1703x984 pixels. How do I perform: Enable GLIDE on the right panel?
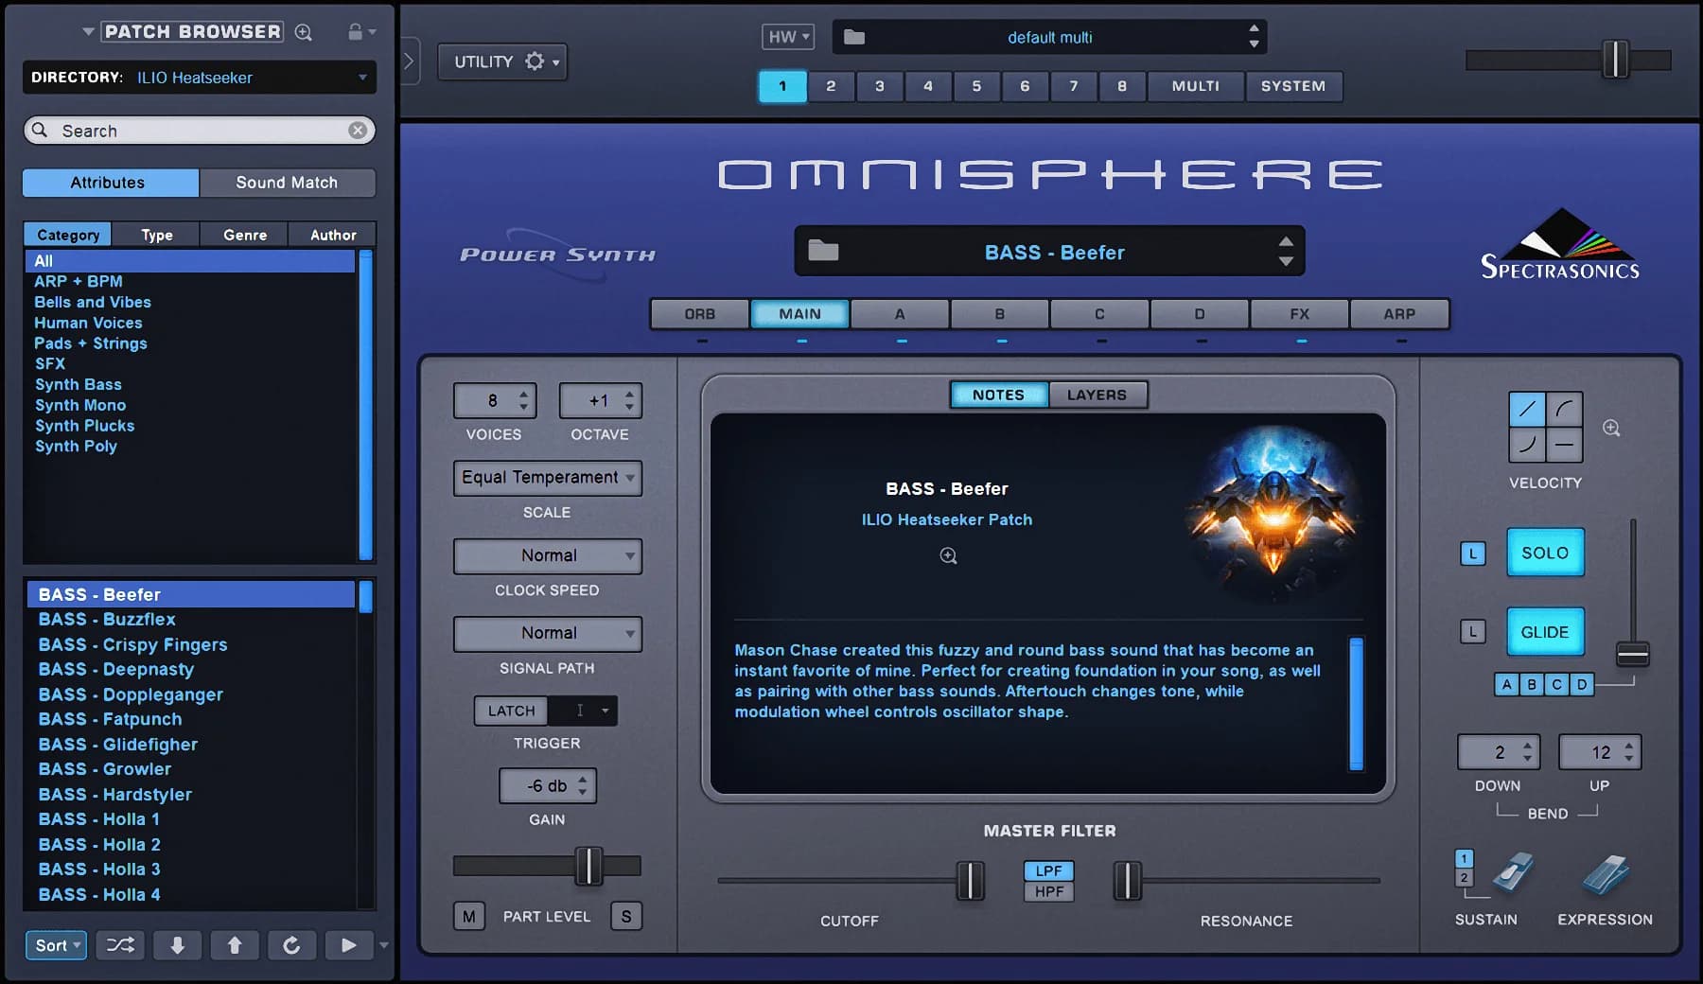(x=1544, y=631)
